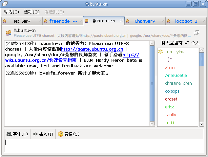Switch to the NickServ tab
This screenshot has height=157, width=208.
[x=22, y=21]
